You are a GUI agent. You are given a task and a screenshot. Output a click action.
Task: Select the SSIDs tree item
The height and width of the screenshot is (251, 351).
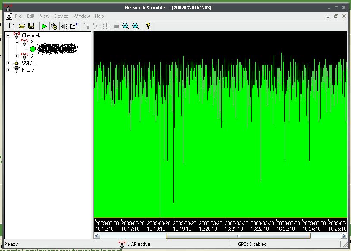tap(28, 63)
